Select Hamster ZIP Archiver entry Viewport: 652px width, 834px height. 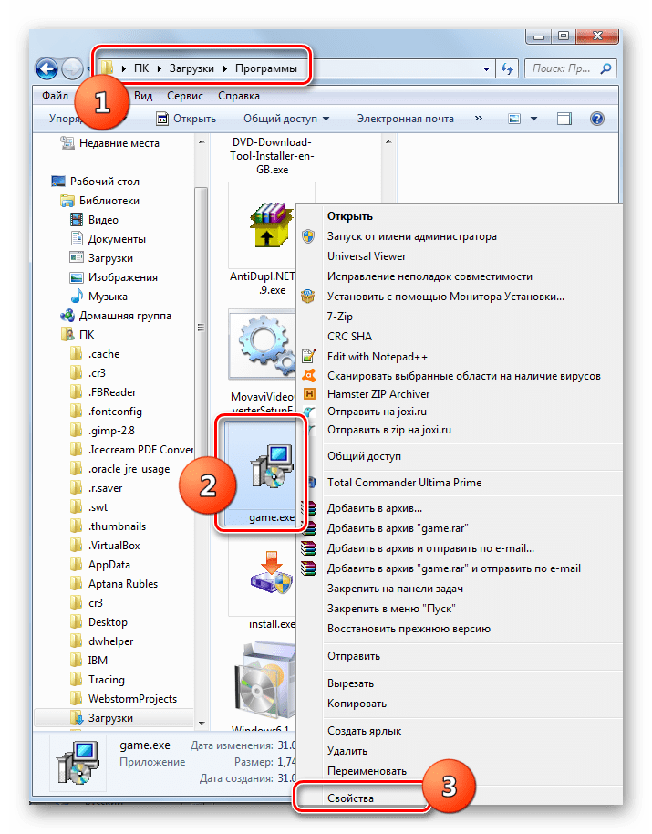tap(378, 394)
